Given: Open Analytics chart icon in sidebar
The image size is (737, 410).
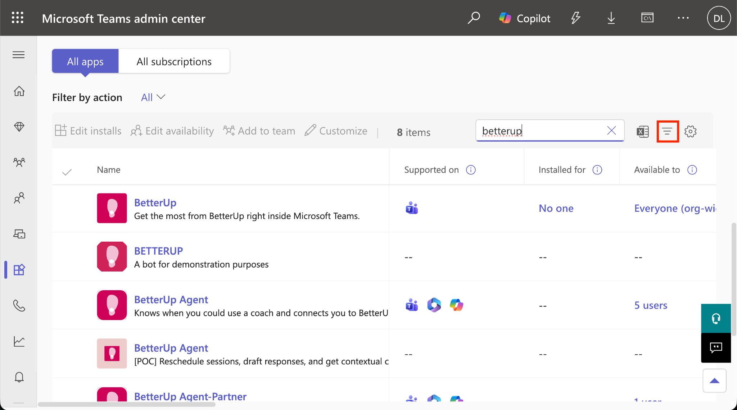Looking at the screenshot, I should pyautogui.click(x=19, y=341).
